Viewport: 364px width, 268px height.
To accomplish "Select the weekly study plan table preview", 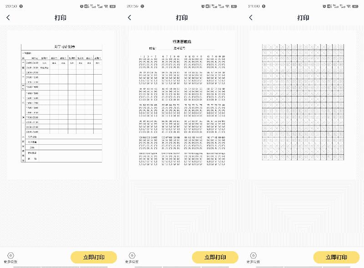I will click(61, 103).
